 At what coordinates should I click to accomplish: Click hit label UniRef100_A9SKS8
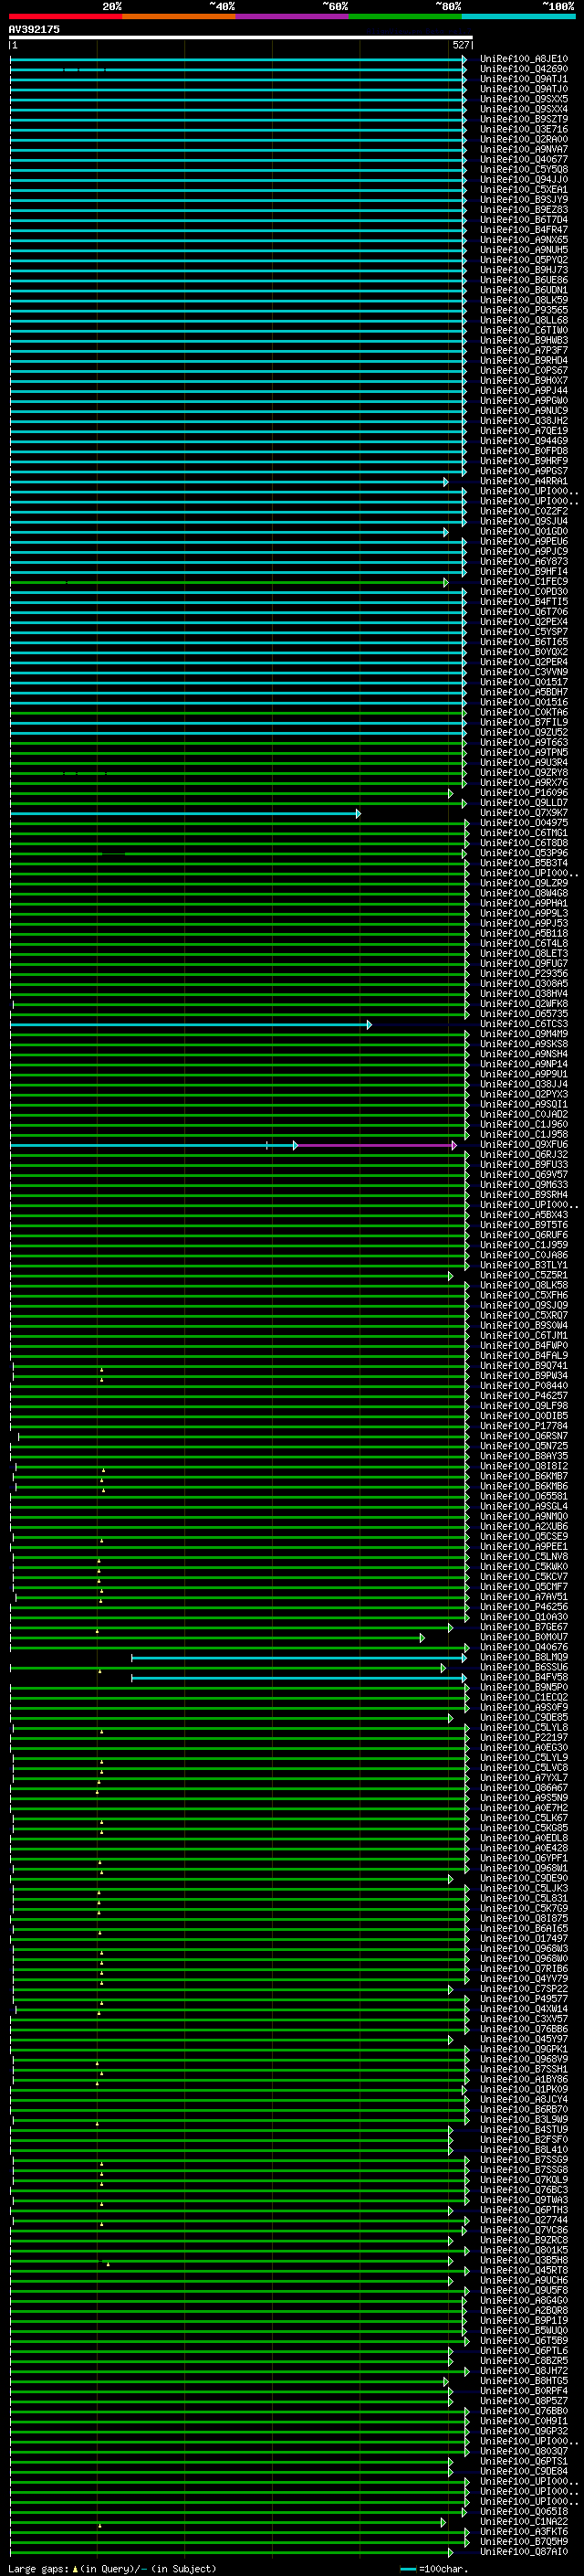524,1044
